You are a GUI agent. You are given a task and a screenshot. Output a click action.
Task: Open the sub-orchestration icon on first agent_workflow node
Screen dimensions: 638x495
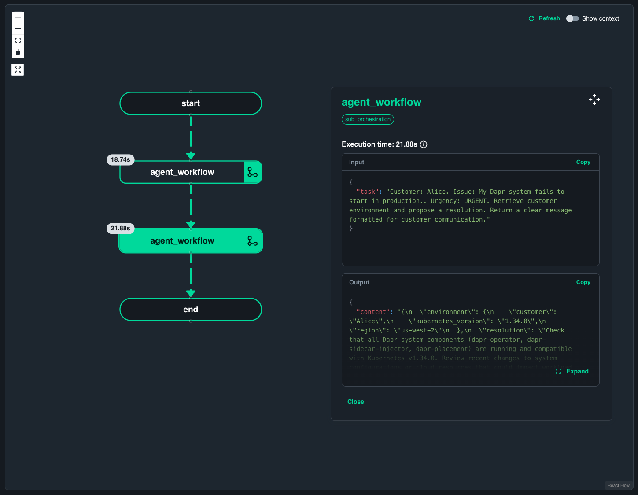(252, 172)
